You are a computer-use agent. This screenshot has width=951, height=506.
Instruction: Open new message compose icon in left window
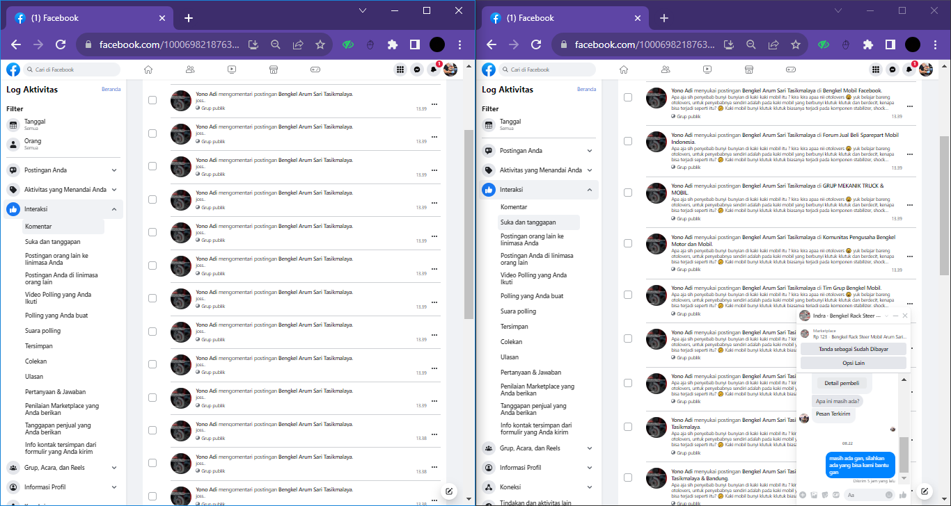click(450, 491)
